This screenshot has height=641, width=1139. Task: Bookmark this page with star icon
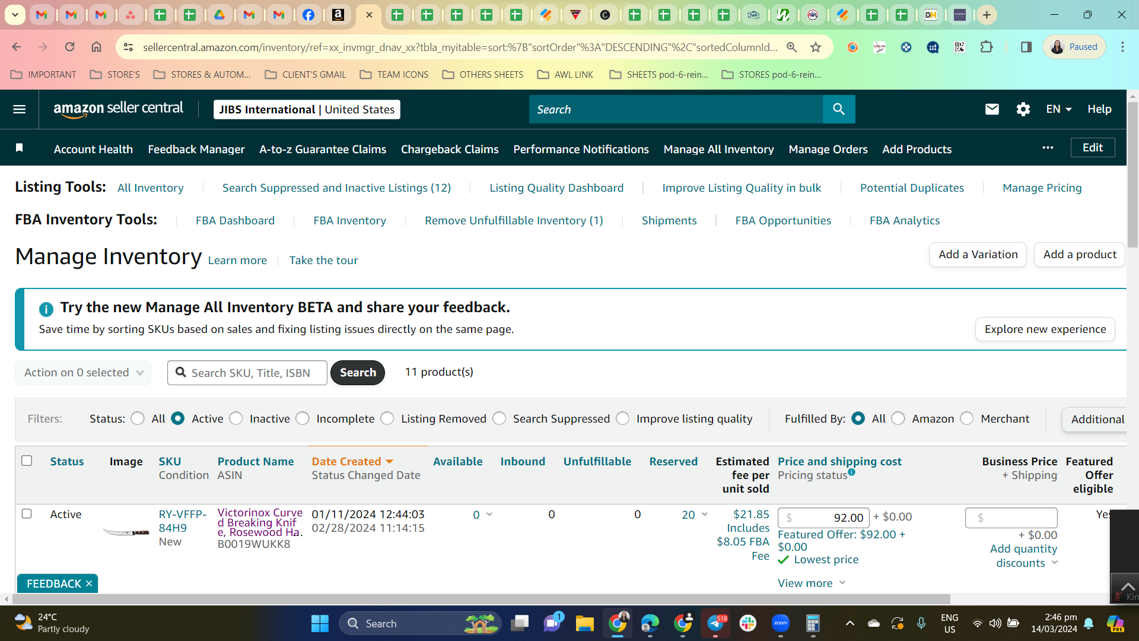pyautogui.click(x=816, y=47)
